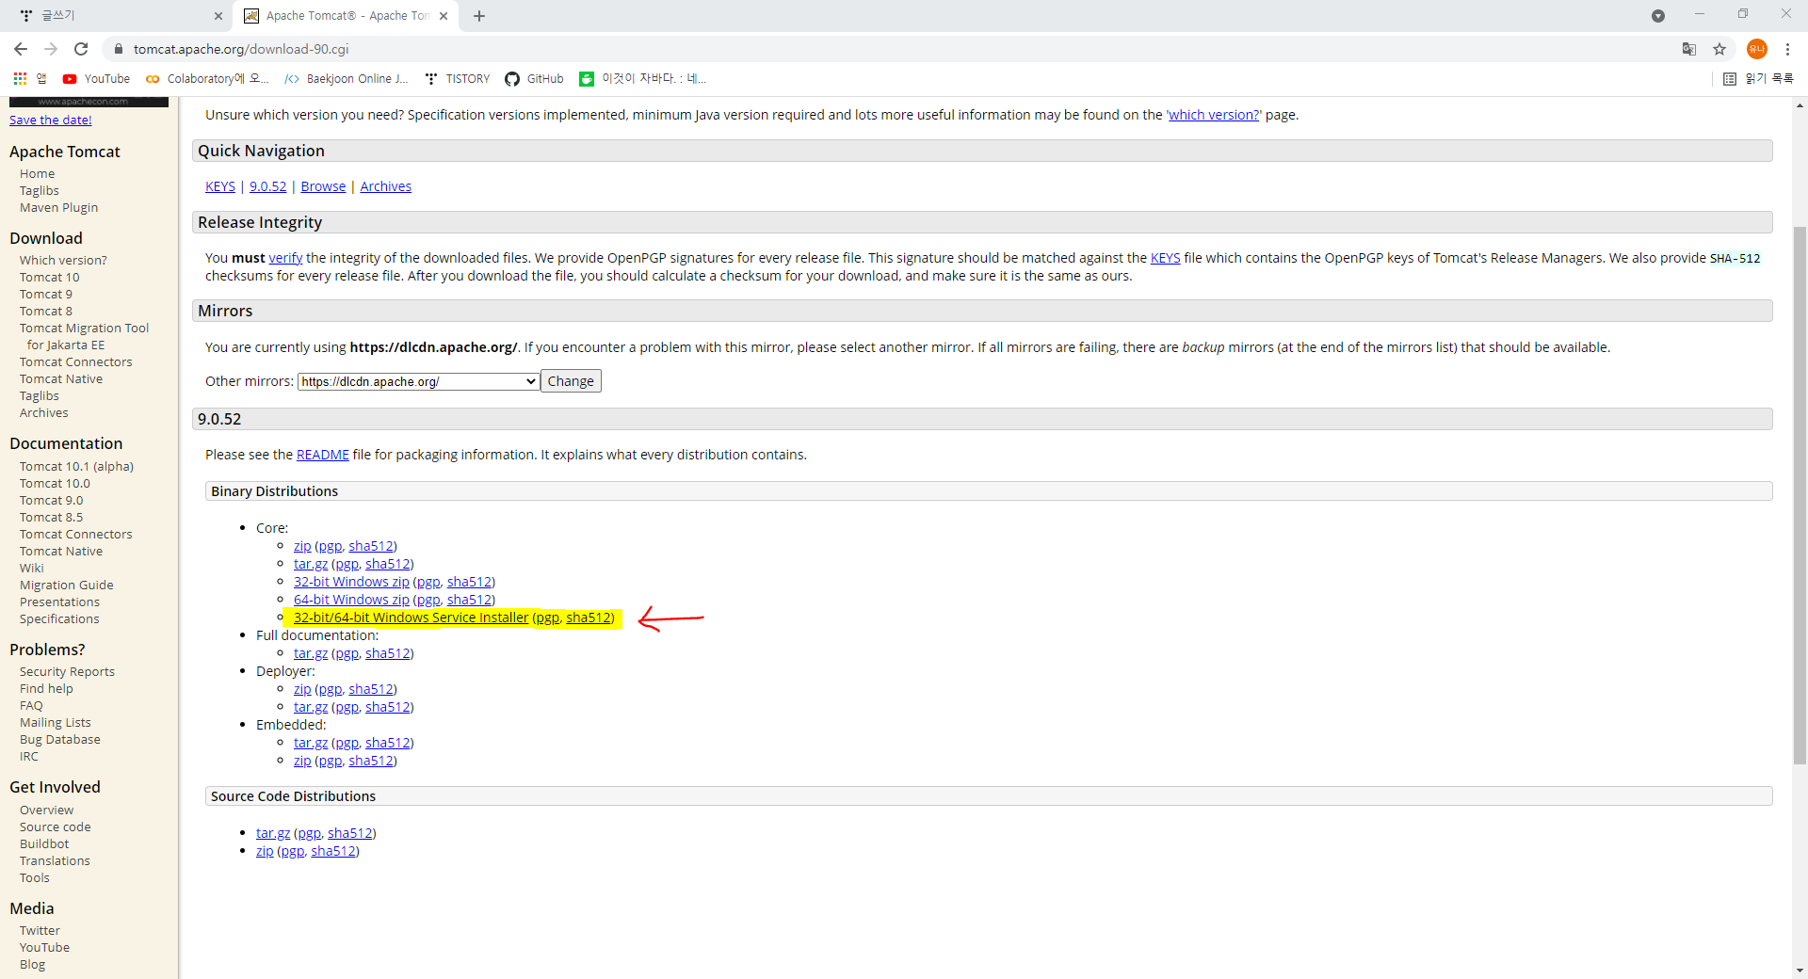Screen dimensions: 1808x979
Task: Open Tomcat 10.1 (alpha) documentation
Action: pyautogui.click(x=76, y=467)
